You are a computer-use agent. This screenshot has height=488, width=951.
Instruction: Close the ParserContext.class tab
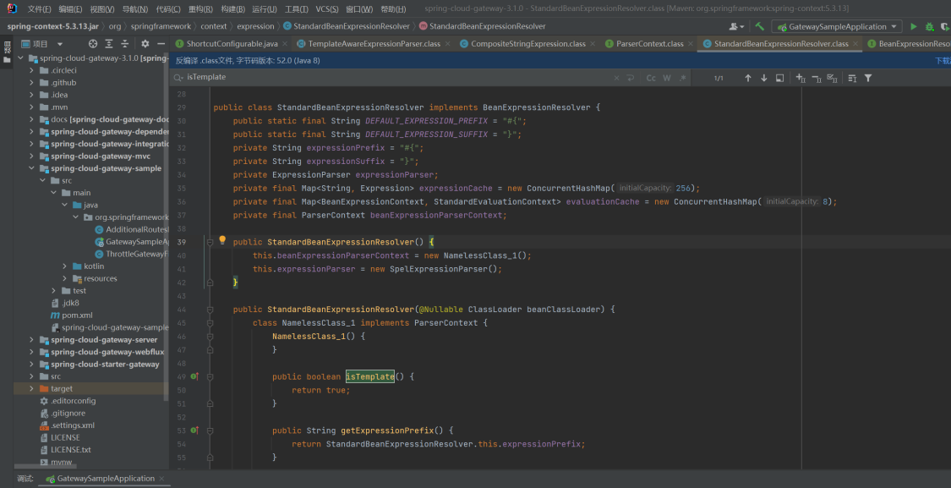click(x=691, y=44)
